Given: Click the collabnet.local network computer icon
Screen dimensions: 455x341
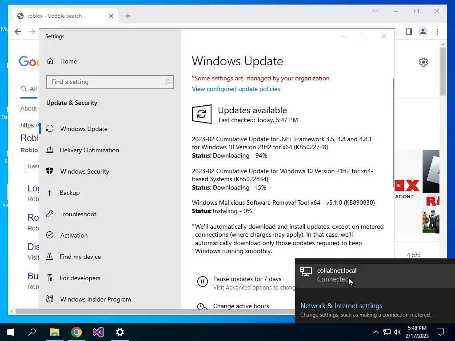Looking at the screenshot, I should pyautogui.click(x=306, y=272).
